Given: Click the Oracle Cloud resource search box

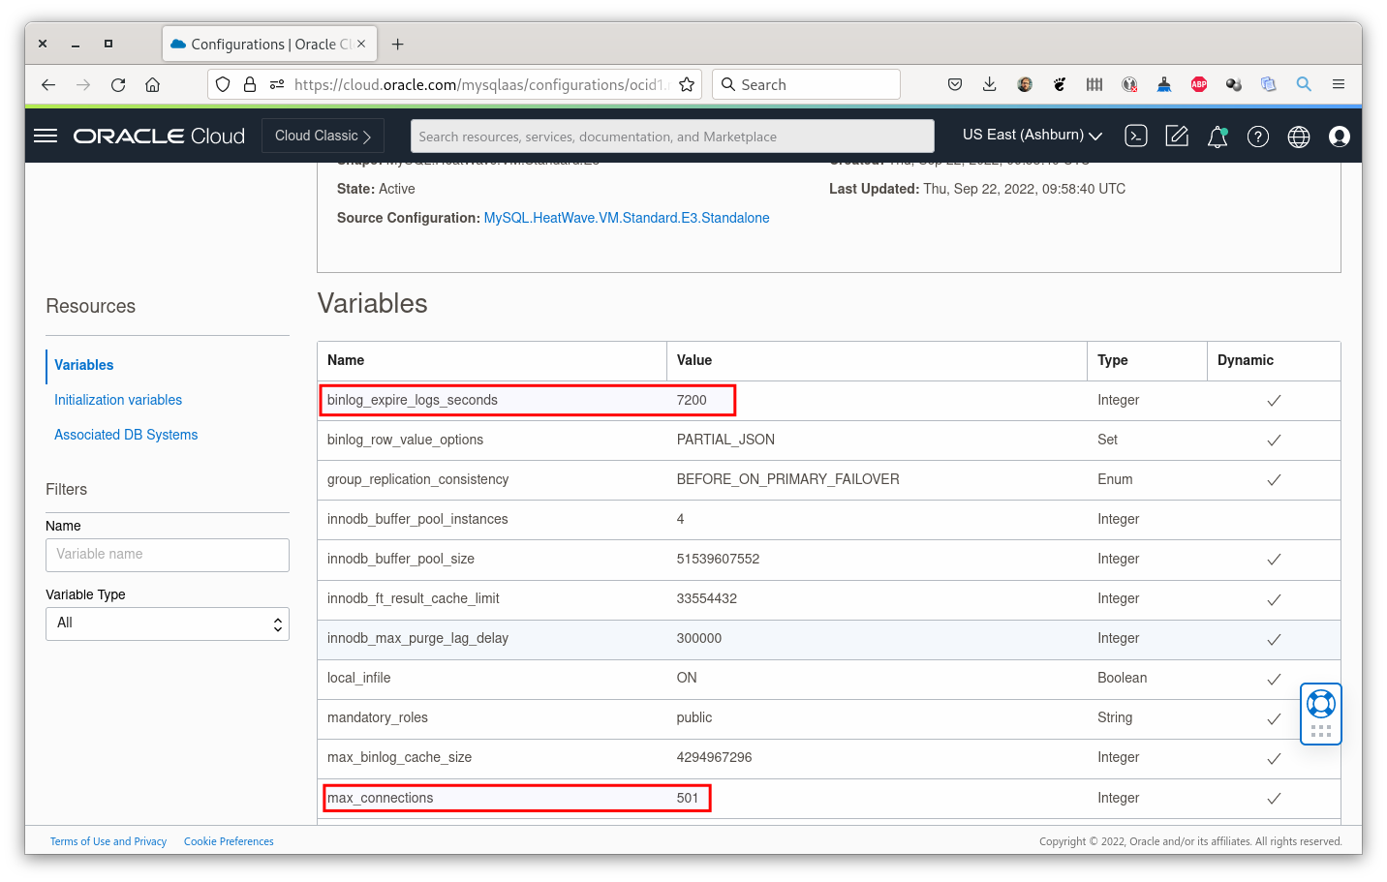Looking at the screenshot, I should (x=672, y=137).
